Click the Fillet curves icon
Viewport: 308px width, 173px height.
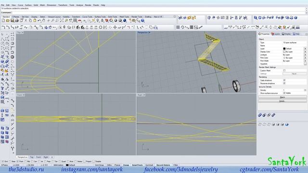(x=3, y=27)
